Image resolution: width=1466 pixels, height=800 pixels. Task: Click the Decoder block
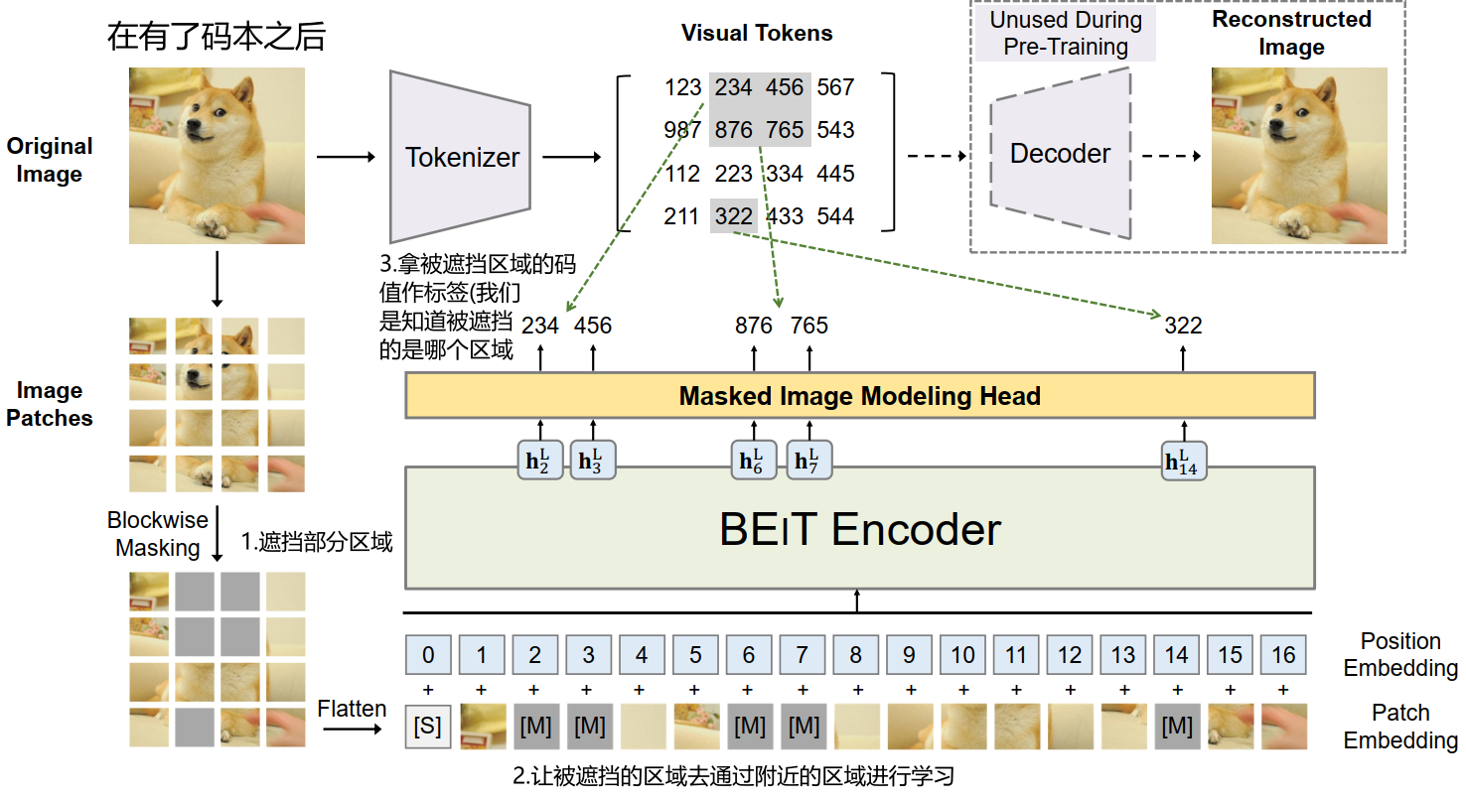pos(1061,154)
